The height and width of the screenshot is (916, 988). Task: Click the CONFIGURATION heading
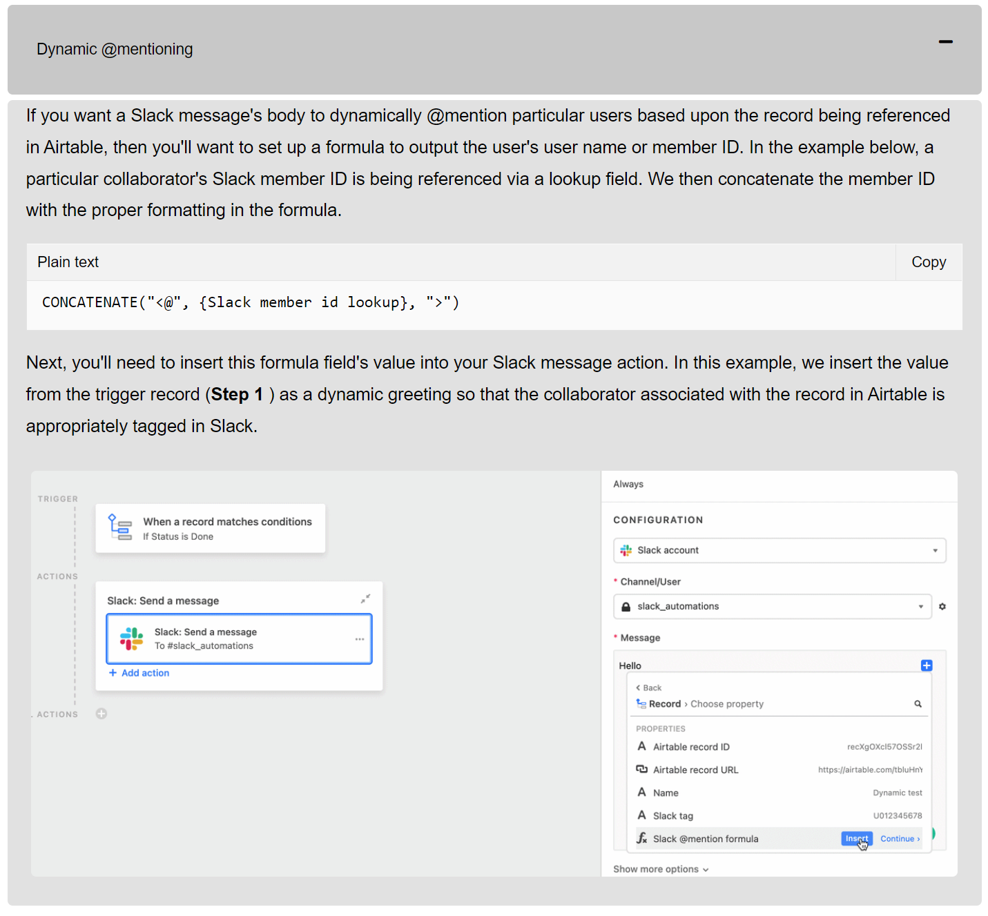coord(658,520)
